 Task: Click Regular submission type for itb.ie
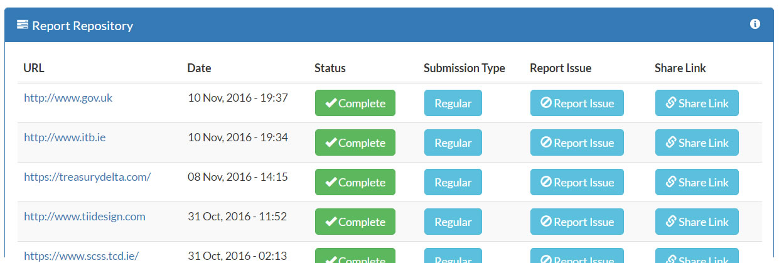tap(453, 143)
